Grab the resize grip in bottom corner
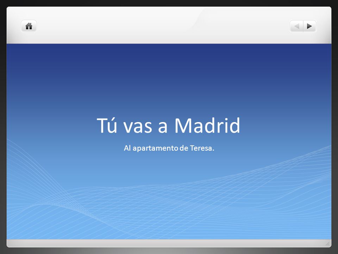The image size is (338, 254). point(327,244)
